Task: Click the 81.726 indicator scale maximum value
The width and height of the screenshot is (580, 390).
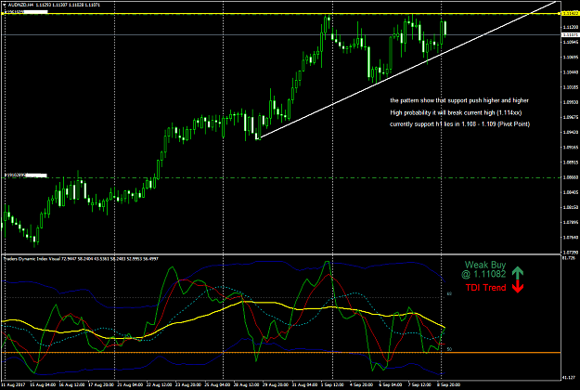Action: [569, 257]
